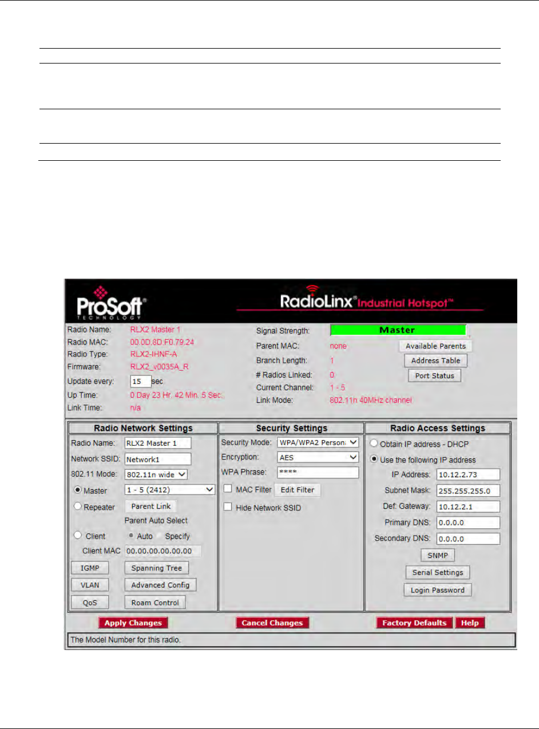Viewport: 539px width, 729px height.
Task: Click the IP Address field
Action: pos(468,474)
